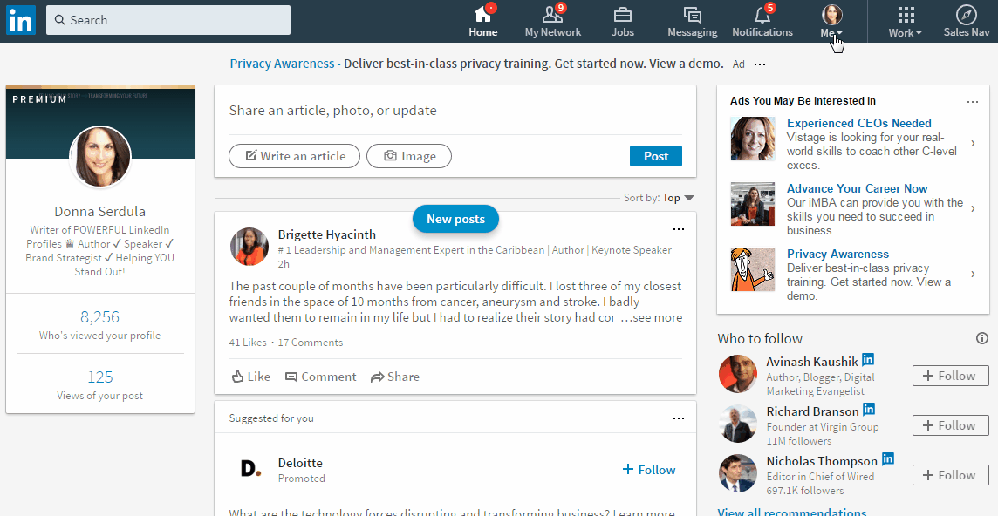Open Avinash Kaushik's avatar
Viewport: 998px width, 516px height.
[738, 374]
